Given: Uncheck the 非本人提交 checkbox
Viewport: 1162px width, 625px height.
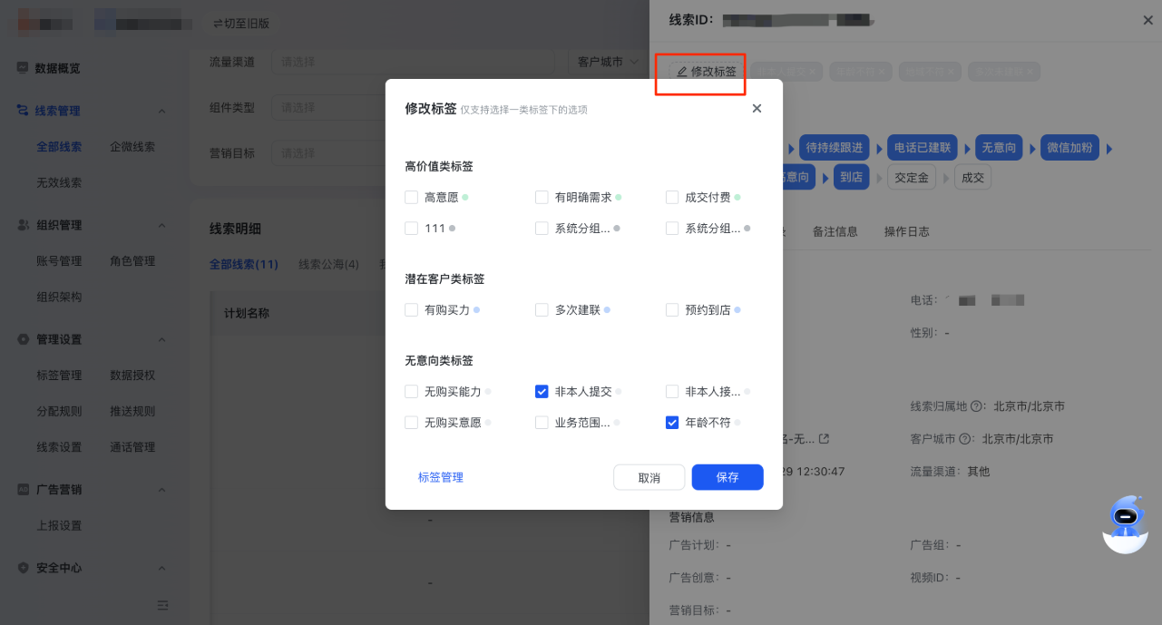Looking at the screenshot, I should 542,391.
